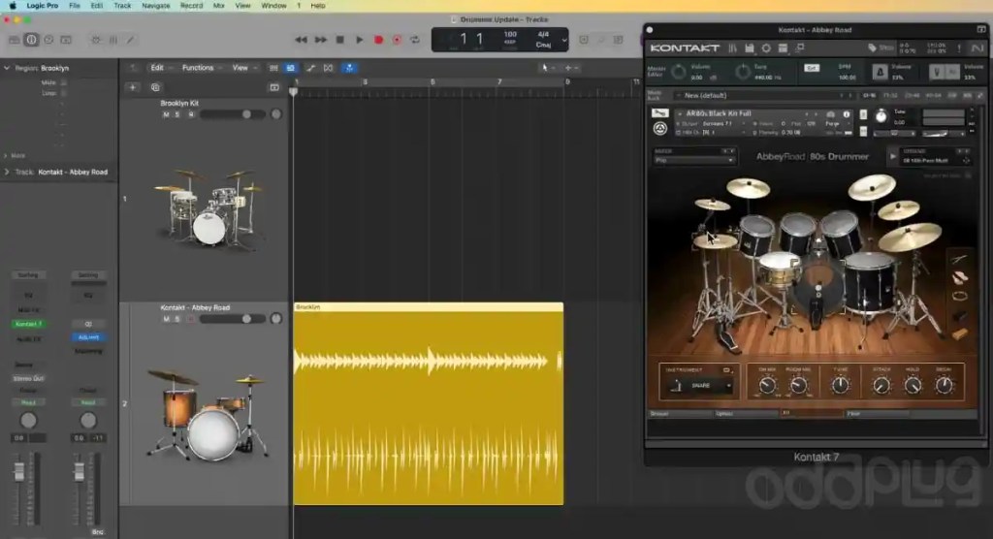Toggle the Catch playhead button

tap(349, 68)
